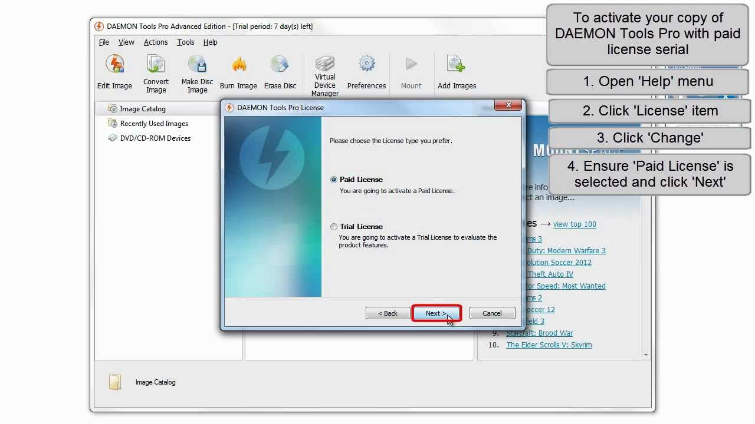Screen dimensions: 755x424
Task: Open the Tools menu
Action: (185, 42)
